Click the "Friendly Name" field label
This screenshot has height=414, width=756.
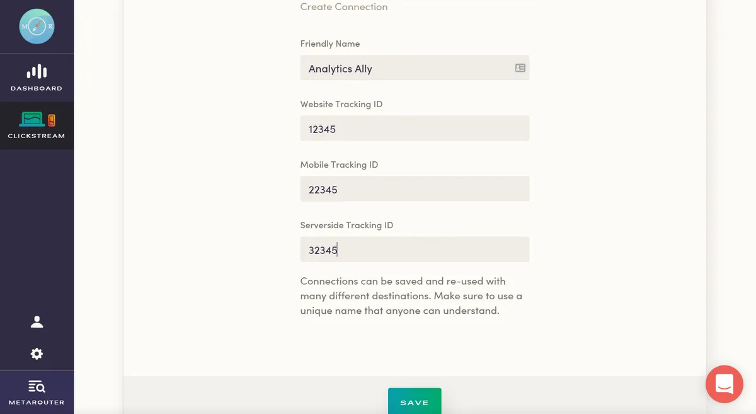click(x=330, y=43)
